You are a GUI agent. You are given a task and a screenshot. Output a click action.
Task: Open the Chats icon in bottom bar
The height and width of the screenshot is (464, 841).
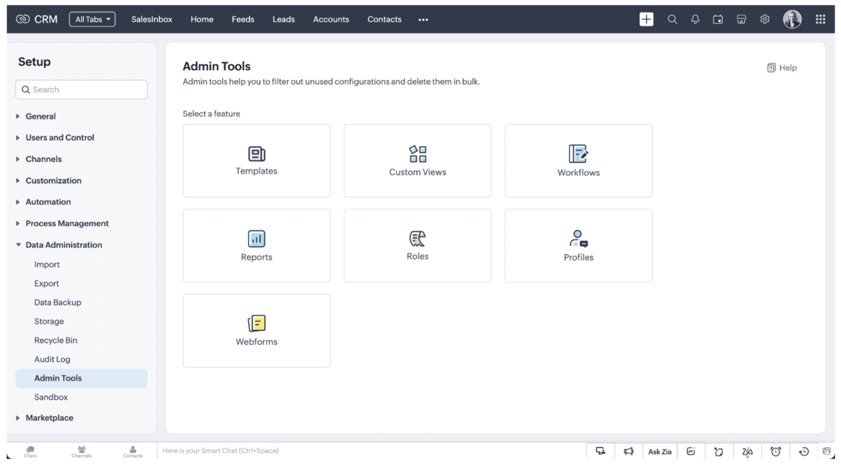[30, 451]
